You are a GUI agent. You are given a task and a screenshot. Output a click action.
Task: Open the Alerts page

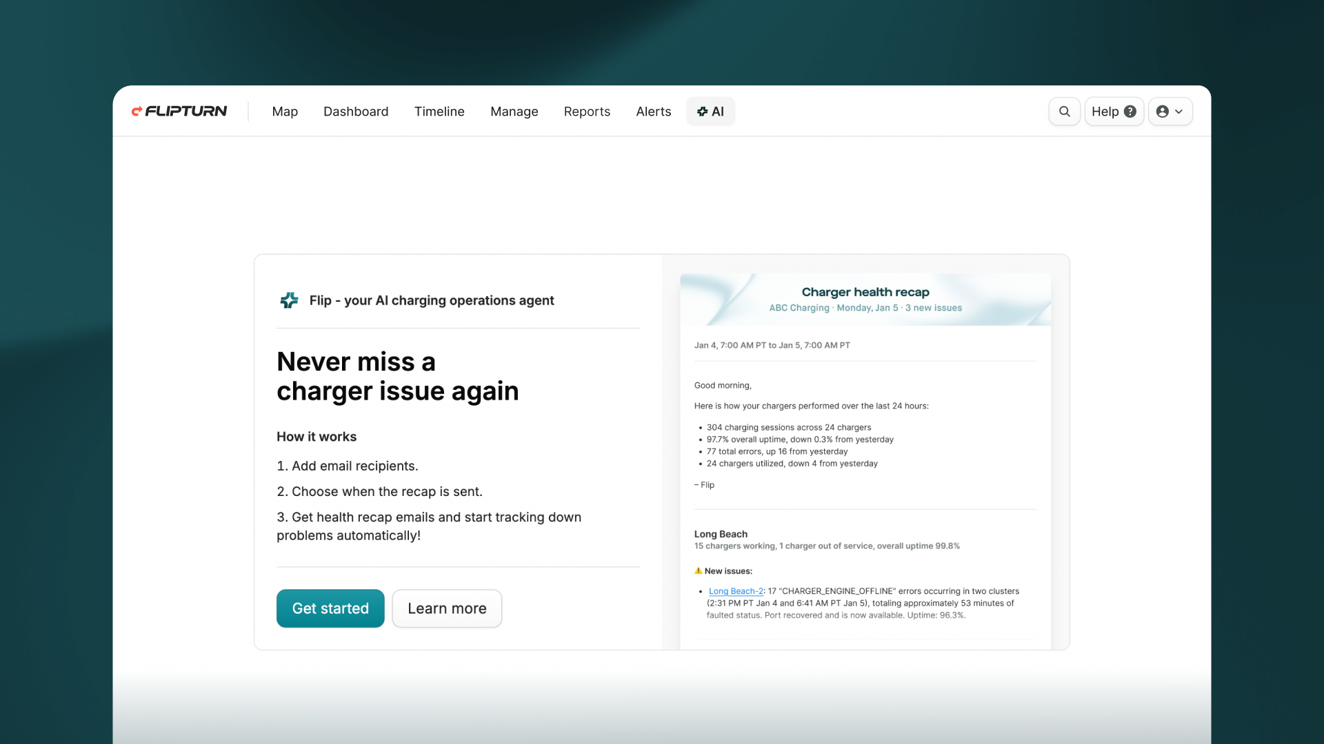[653, 112]
